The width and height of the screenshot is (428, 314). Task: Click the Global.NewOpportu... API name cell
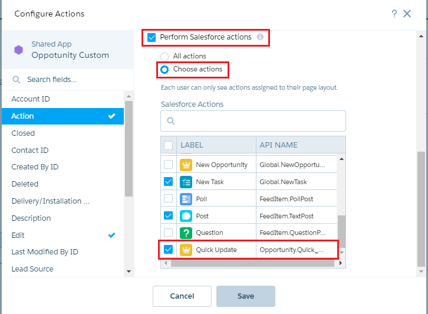297,165
